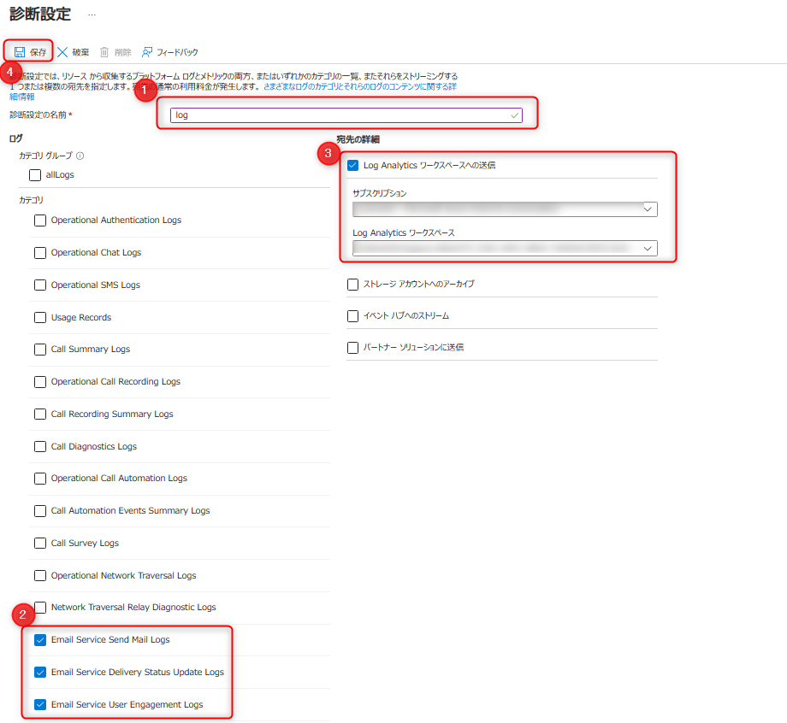
Task: Expand the サブスクリプション dropdown
Action: (648, 209)
